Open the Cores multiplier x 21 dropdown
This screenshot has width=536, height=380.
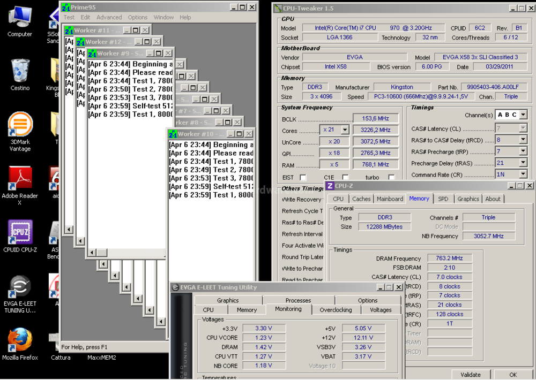(x=345, y=130)
